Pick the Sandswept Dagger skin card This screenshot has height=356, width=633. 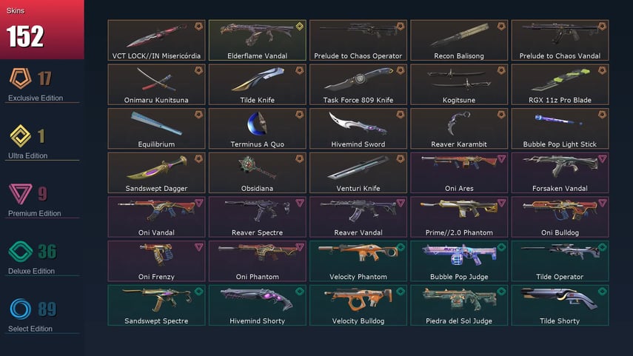click(157, 172)
